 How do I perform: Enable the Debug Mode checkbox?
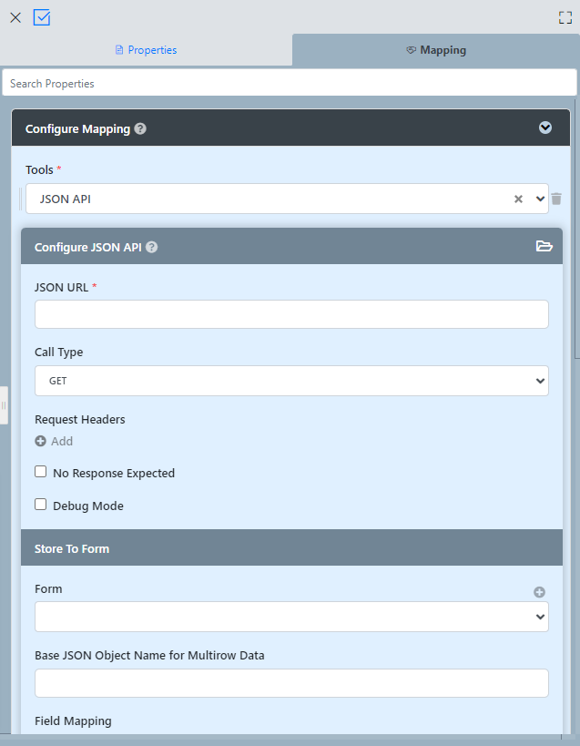[x=41, y=505]
